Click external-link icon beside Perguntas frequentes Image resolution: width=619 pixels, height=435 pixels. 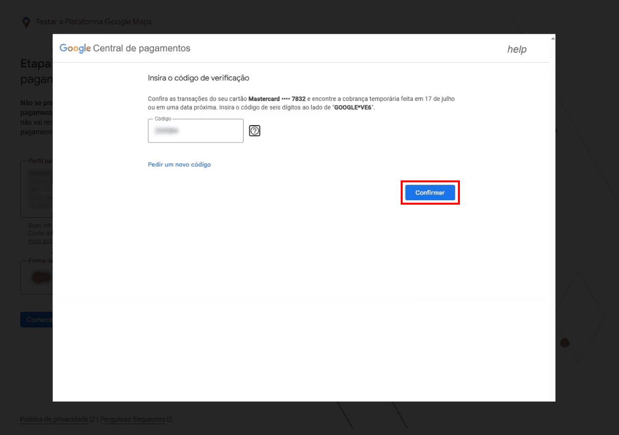click(x=169, y=419)
